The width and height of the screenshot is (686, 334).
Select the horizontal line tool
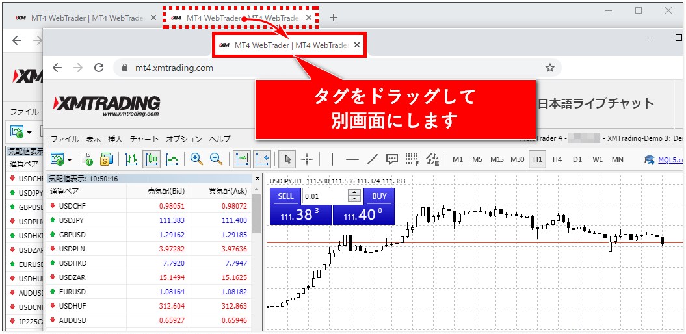pyautogui.click(x=352, y=159)
